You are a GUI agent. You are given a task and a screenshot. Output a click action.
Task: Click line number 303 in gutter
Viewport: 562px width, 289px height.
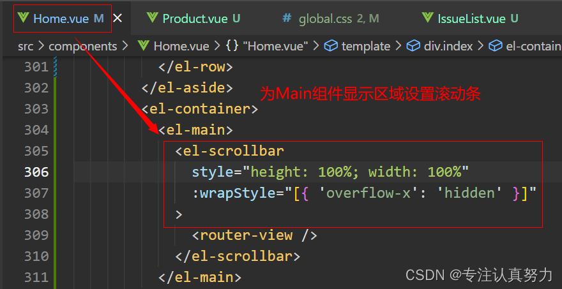36,109
